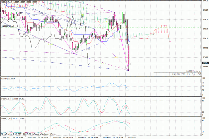
Task: Click the 20 level on Stoch(21,9,9) scale
Action: [203, 132]
